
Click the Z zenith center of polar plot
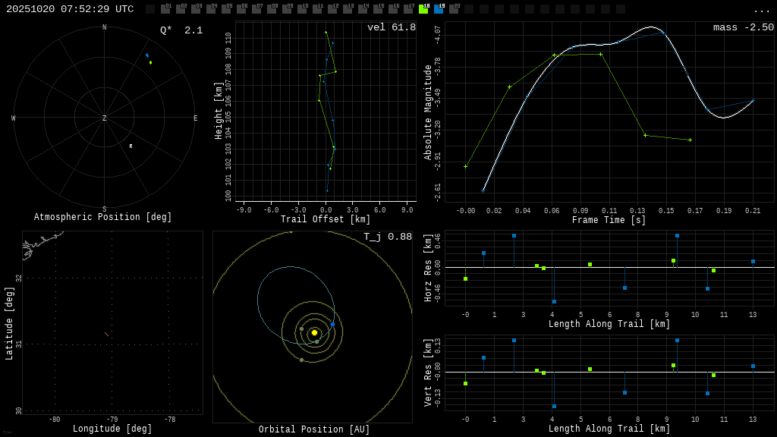tap(105, 118)
